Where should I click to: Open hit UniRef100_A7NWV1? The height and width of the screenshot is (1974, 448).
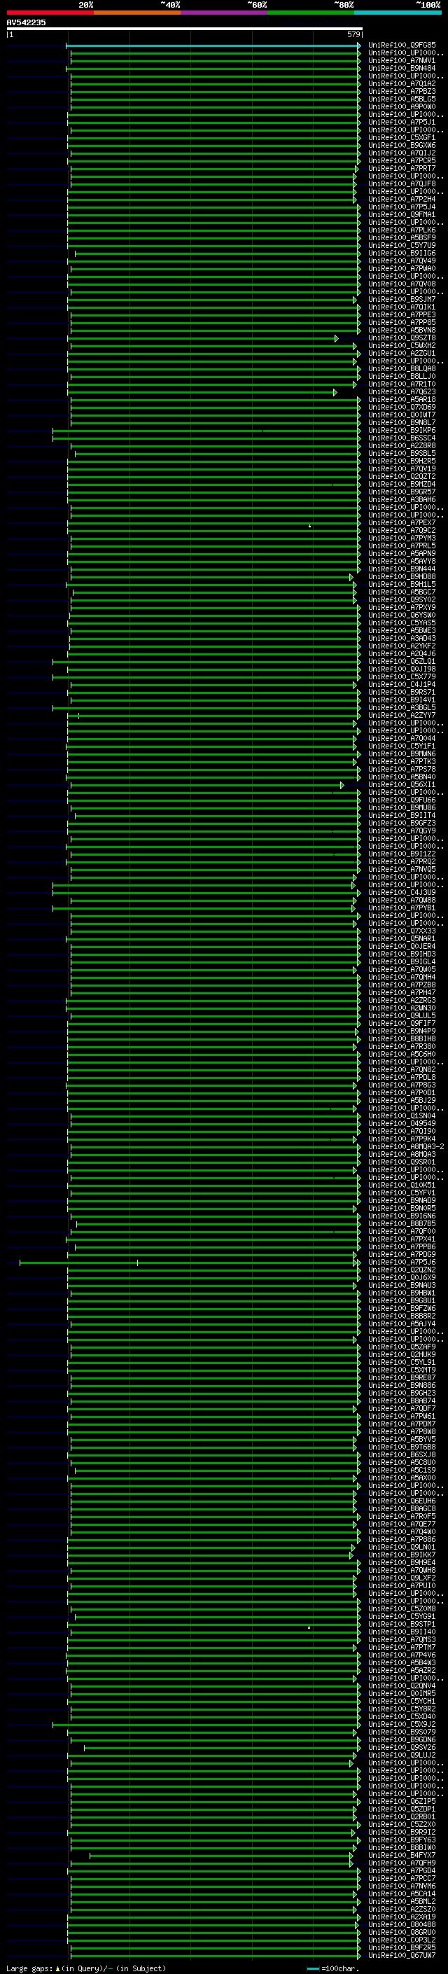click(402, 60)
